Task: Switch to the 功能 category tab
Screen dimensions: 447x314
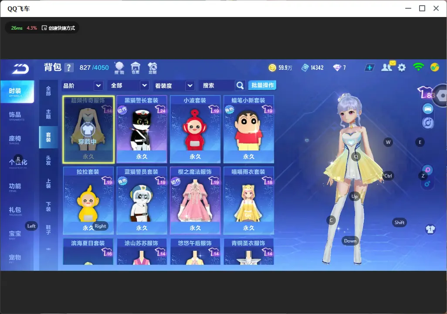Action: (x=15, y=186)
